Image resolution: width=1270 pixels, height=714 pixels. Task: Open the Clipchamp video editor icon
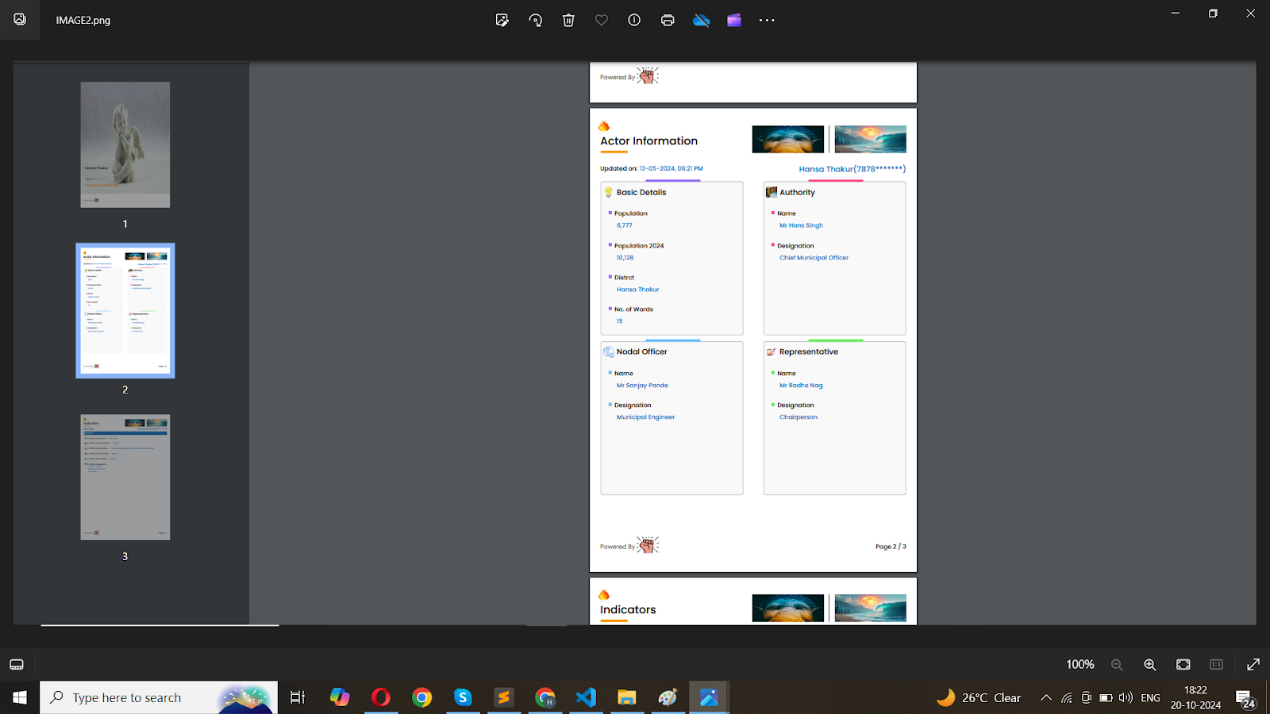(x=734, y=21)
